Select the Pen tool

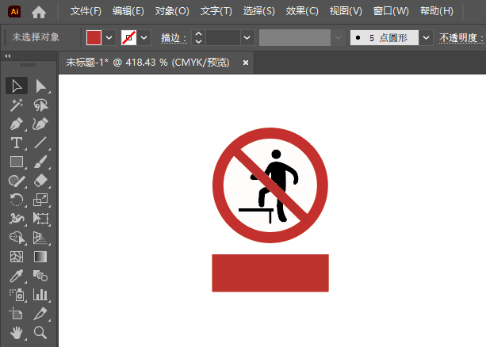(x=17, y=124)
